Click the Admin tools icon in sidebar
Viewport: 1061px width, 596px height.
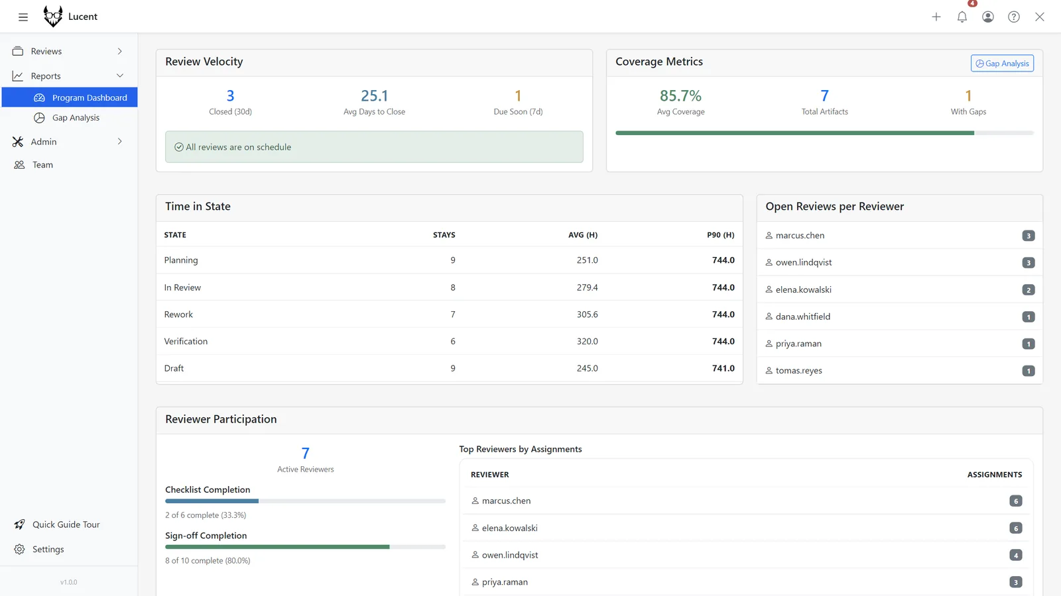pyautogui.click(x=18, y=142)
